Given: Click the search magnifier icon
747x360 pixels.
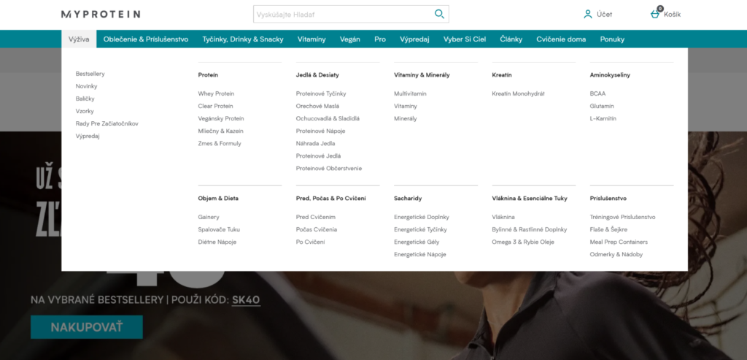Looking at the screenshot, I should coord(439,15).
